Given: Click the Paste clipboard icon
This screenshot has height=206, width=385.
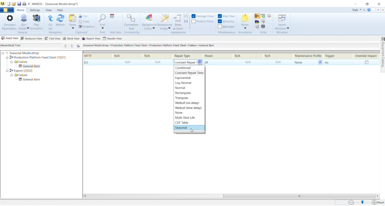Looking at the screenshot, I should pyautogui.click(x=73, y=19).
